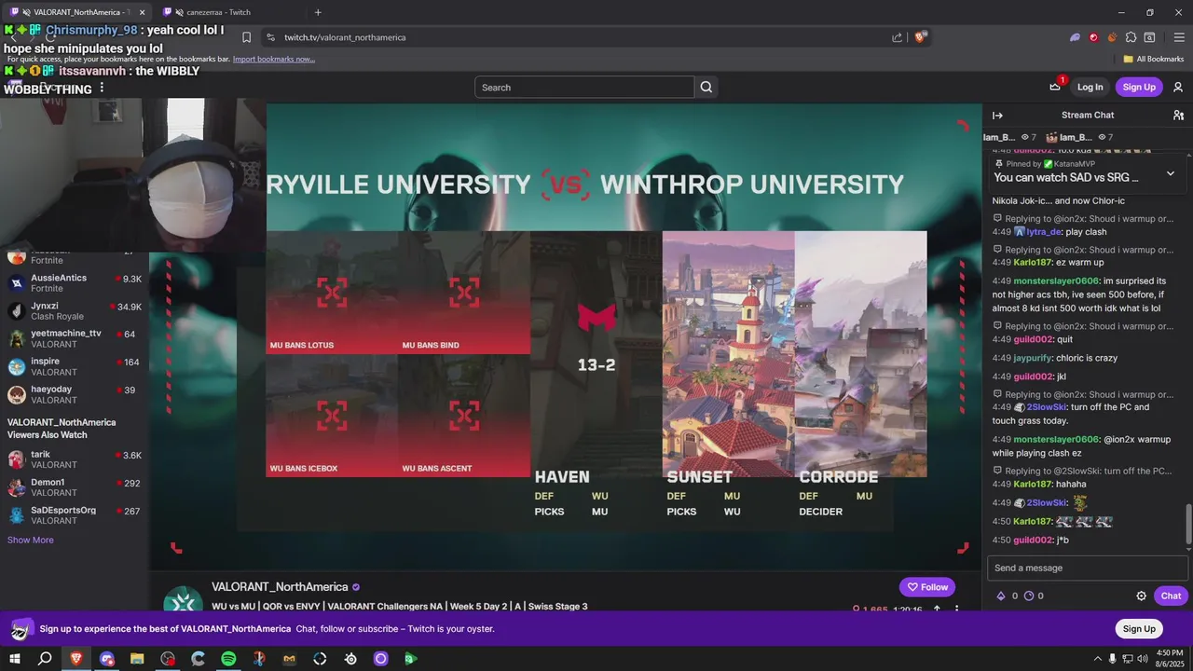Expand Show More channels in the sidebar
Viewport: 1193px width, 671px height.
pos(31,540)
